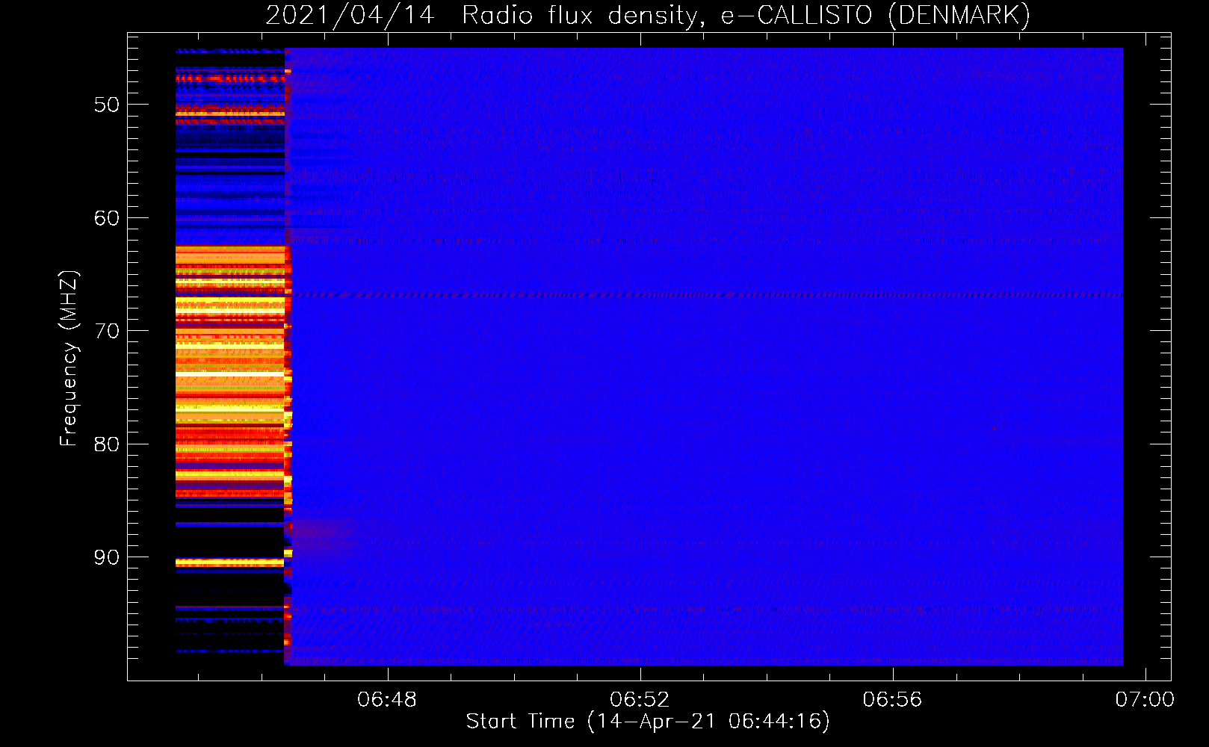Click the '07:00' time tick label
The height and width of the screenshot is (747, 1209).
pos(1145,700)
